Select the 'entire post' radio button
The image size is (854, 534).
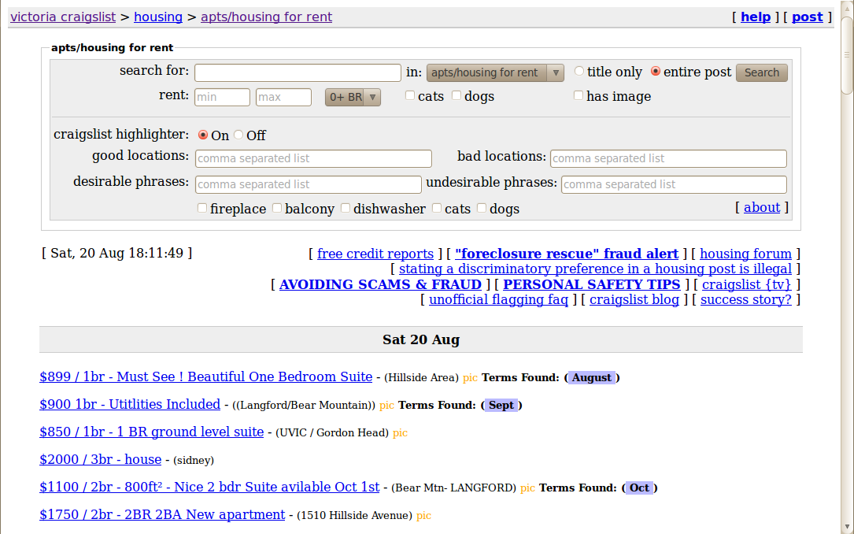click(x=655, y=71)
